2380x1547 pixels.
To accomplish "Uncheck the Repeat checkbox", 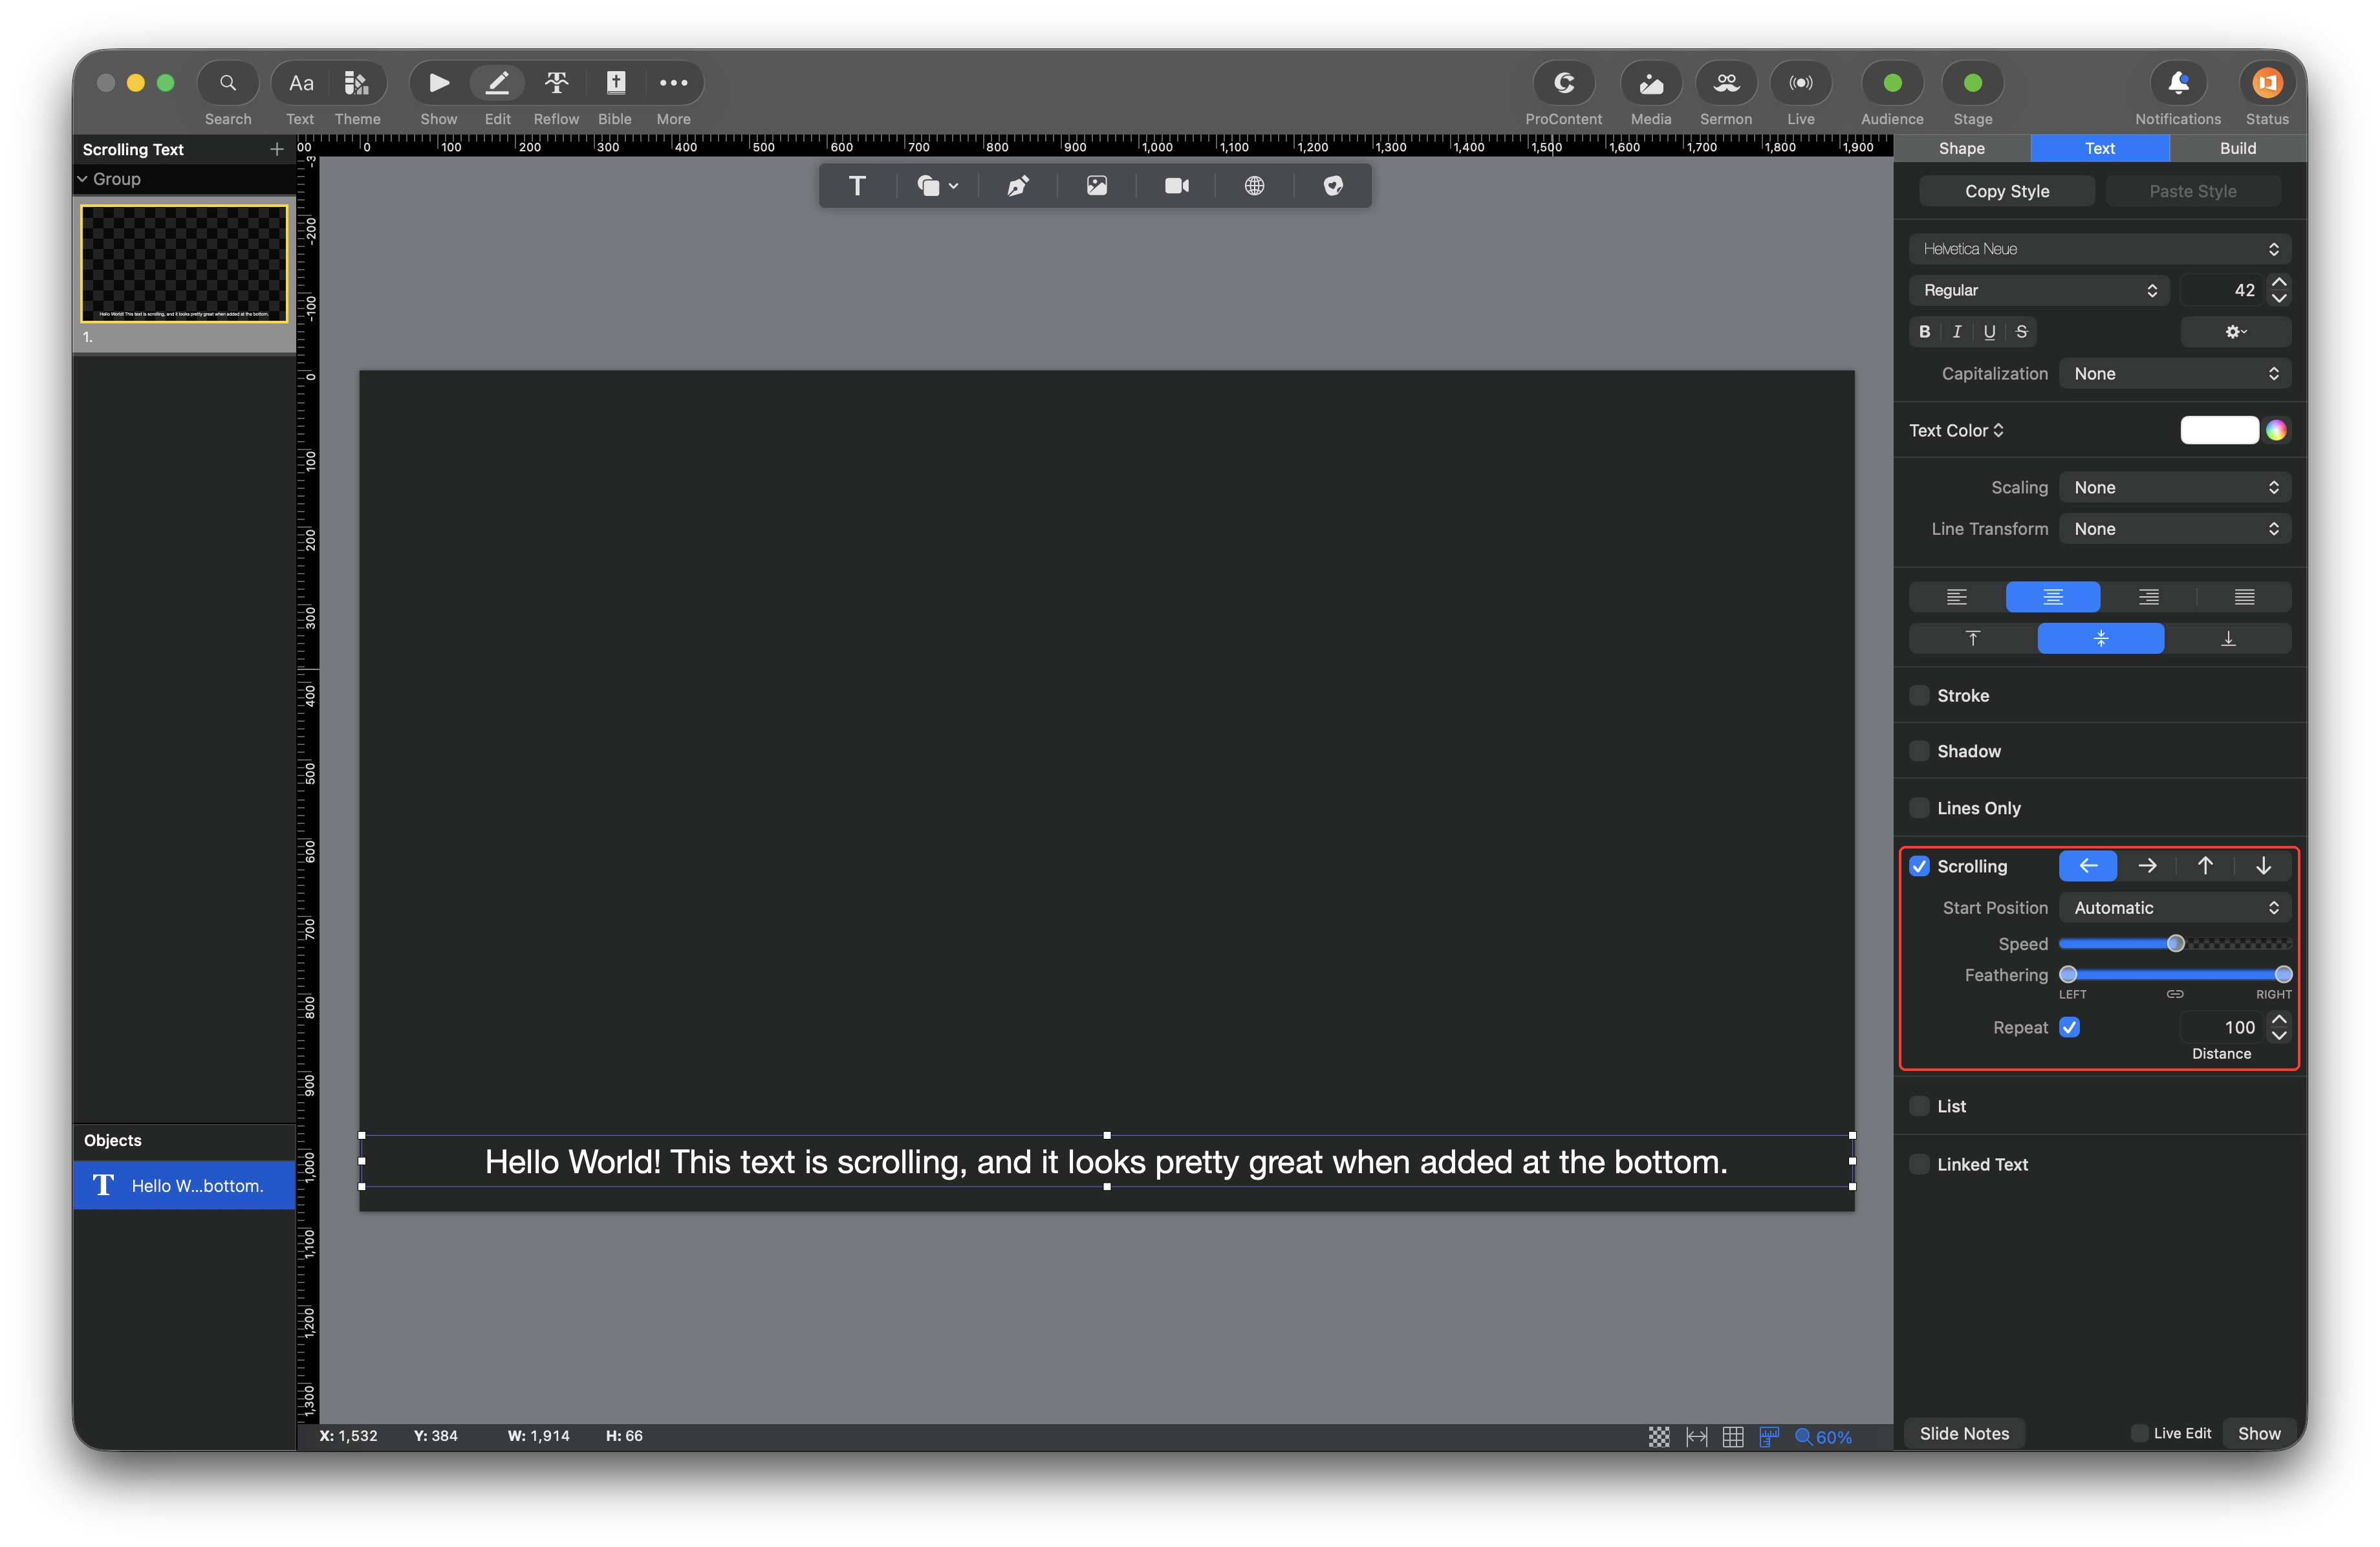I will click(x=2069, y=1027).
